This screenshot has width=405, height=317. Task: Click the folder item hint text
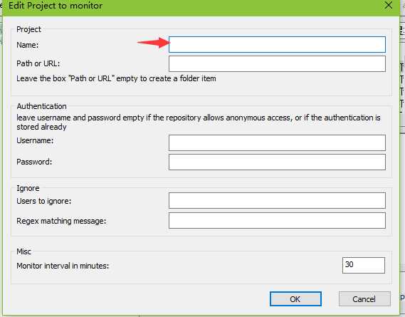point(116,78)
